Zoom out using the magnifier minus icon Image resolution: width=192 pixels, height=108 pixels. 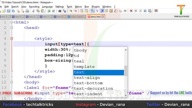pyautogui.click(x=75, y=11)
